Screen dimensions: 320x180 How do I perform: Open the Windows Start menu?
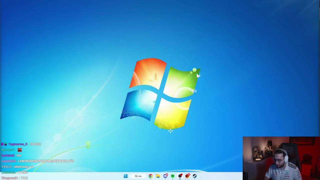tap(125, 176)
